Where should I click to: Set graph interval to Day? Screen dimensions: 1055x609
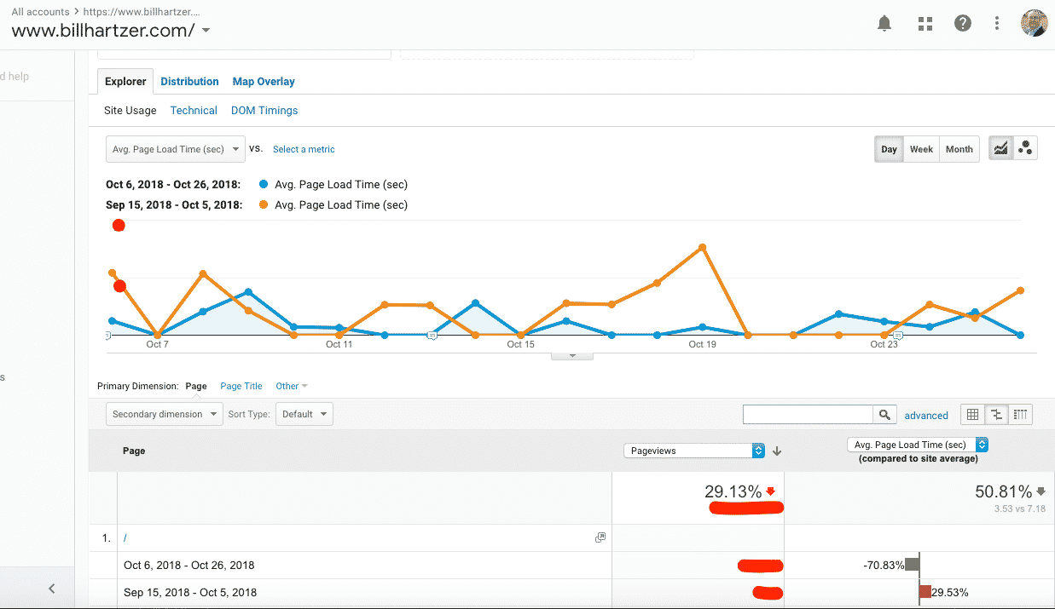[x=889, y=149]
